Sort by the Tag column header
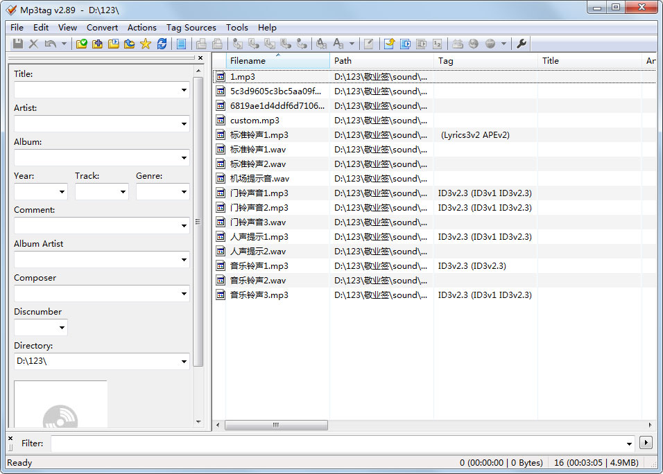Viewport: 663px width, 474px height. [x=485, y=61]
